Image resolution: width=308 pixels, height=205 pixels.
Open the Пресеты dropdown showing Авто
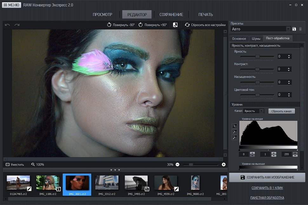click(261, 29)
